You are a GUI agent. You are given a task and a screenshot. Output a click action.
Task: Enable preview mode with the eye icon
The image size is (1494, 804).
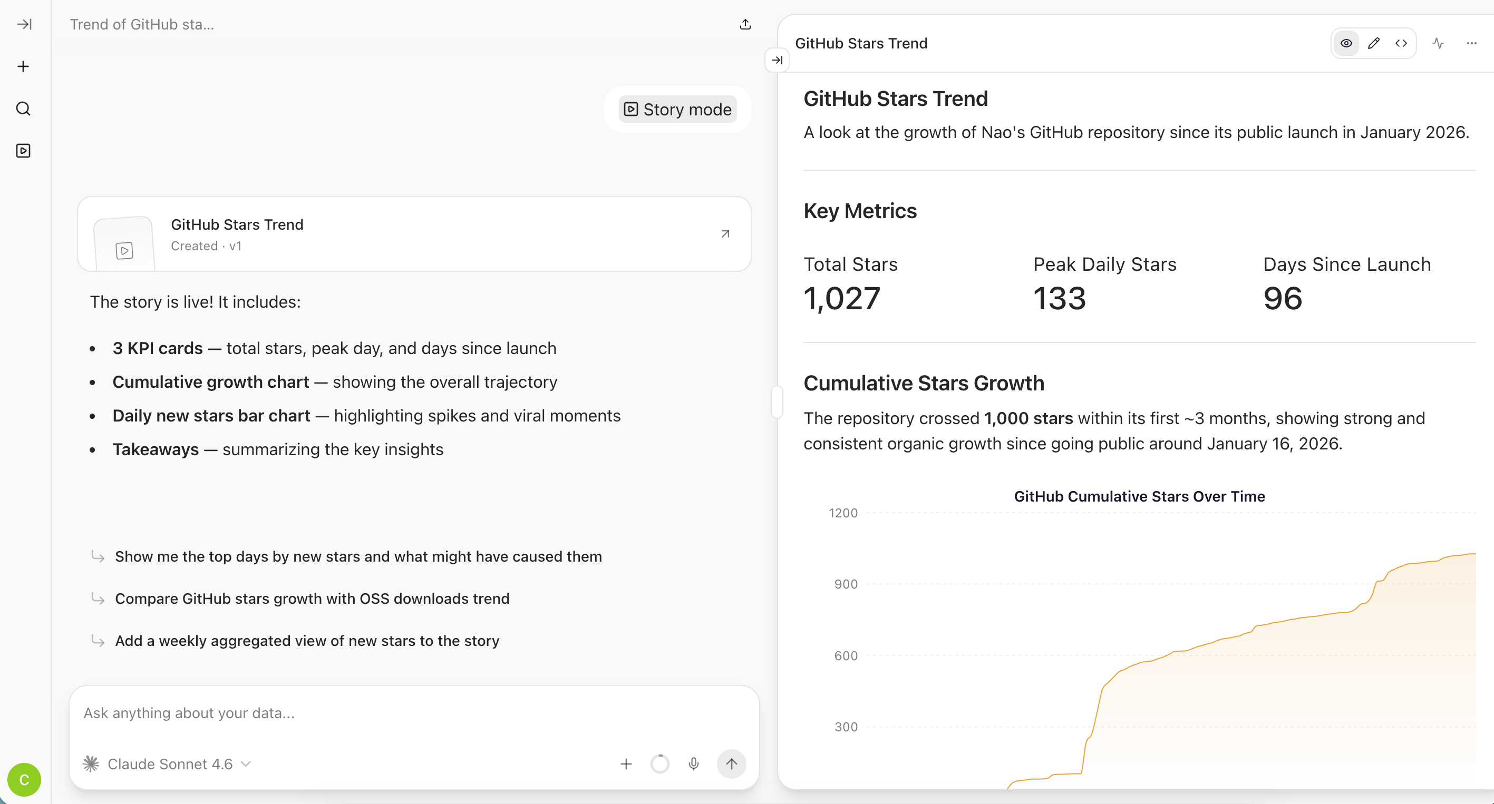(1346, 43)
